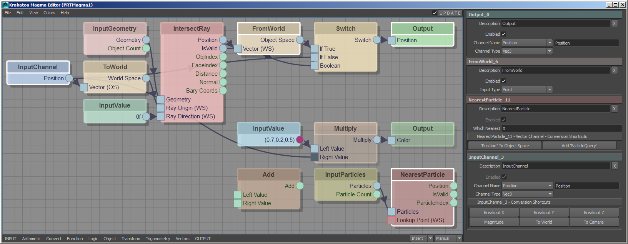The image size is (628, 244).
Task: Click "Position" To Object Space button
Action: click(x=505, y=146)
